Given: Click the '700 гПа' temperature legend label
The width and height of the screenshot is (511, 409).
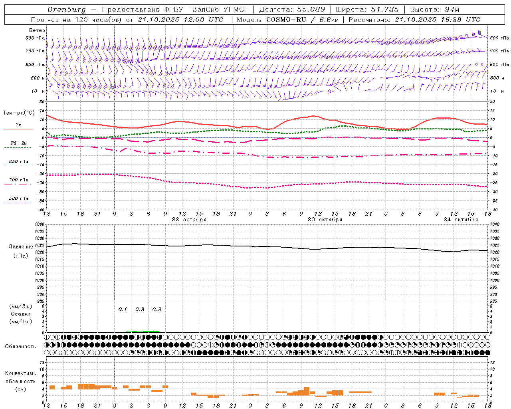Looking at the screenshot, I should pyautogui.click(x=19, y=180).
